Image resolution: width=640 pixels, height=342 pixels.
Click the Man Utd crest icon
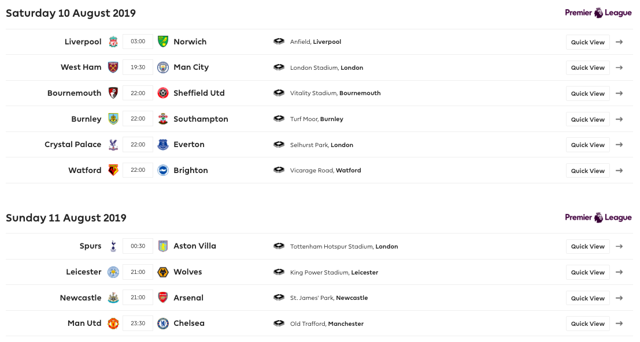click(x=113, y=324)
